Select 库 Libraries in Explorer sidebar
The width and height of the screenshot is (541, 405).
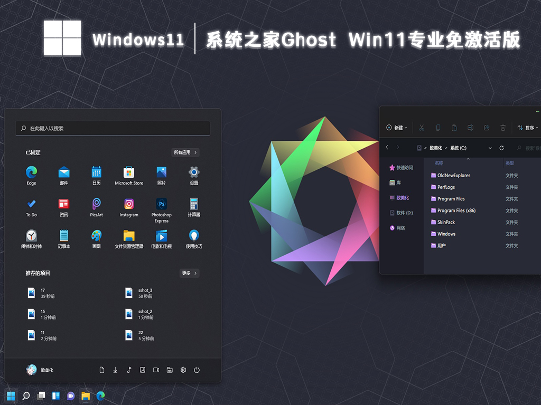coord(395,182)
